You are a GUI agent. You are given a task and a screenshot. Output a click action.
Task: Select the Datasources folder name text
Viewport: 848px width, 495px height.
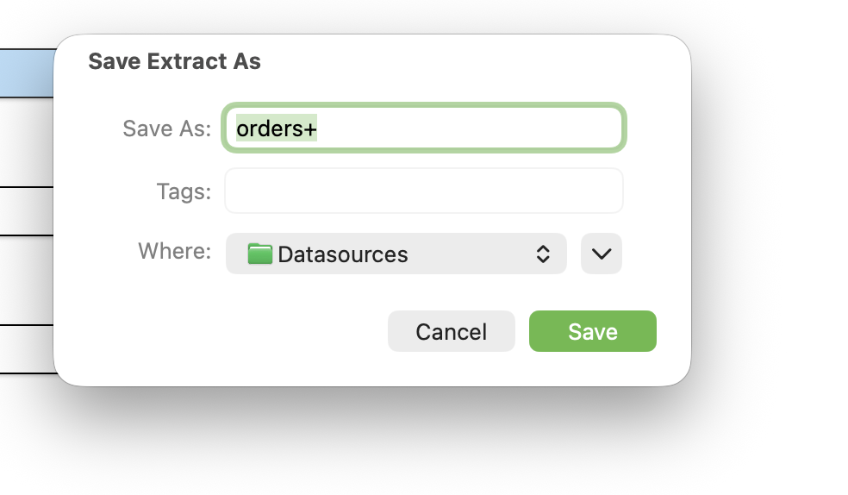(x=343, y=254)
